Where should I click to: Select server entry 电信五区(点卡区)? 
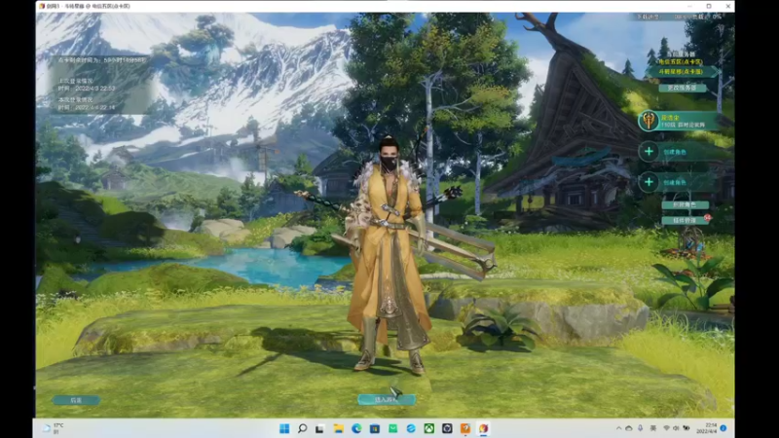tap(681, 61)
